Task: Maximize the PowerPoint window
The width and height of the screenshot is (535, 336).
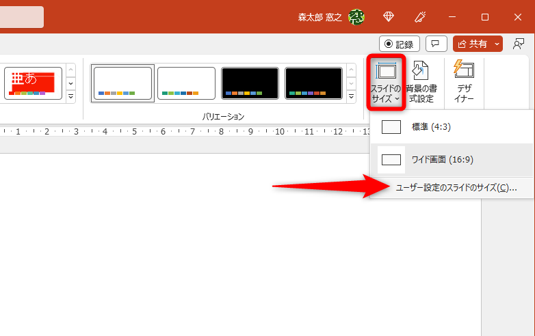Action: (485, 16)
